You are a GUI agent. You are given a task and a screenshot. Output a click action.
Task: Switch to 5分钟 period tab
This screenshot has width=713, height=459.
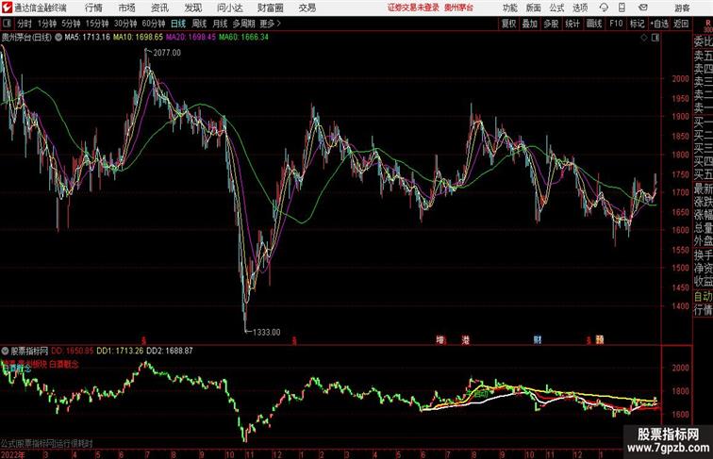click(x=71, y=24)
